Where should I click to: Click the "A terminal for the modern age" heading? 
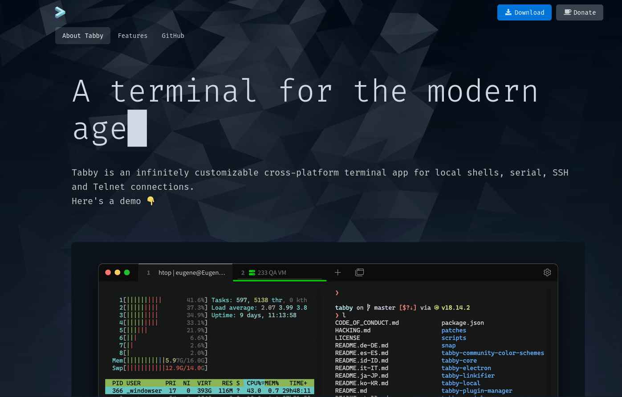coord(305,111)
